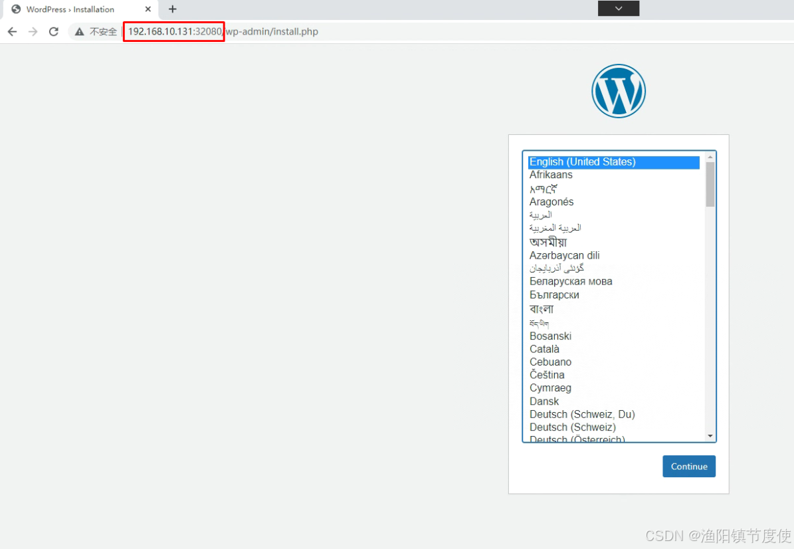
Task: Select Deutsch (Schweiz, Du) language
Action: pyautogui.click(x=614, y=414)
